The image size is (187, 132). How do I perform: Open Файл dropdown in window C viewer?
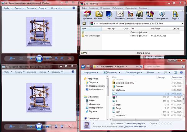tap(8, 72)
